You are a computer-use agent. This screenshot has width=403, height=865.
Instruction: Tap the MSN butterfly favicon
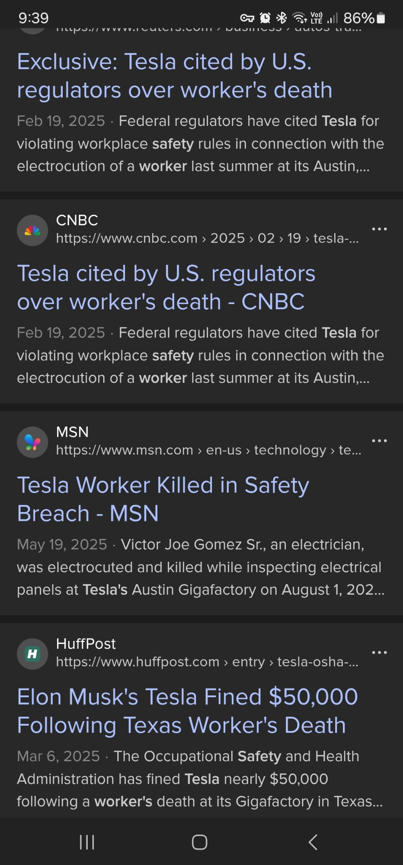click(32, 442)
